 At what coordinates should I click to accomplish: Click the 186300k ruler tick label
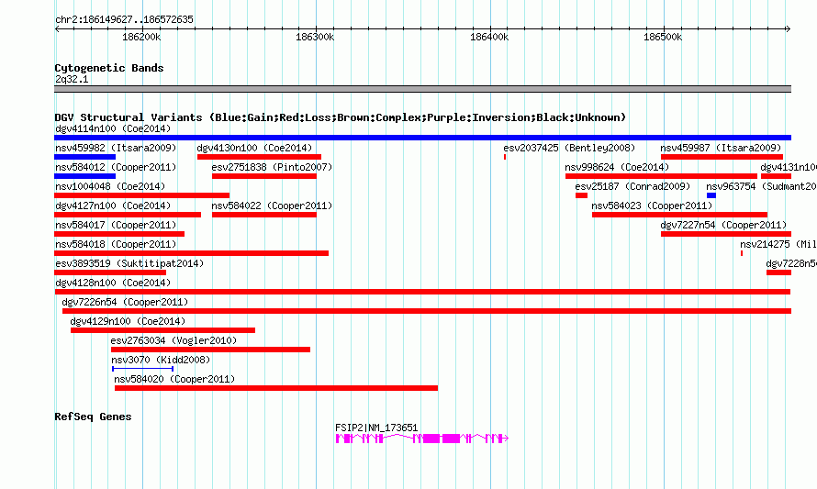coord(315,37)
